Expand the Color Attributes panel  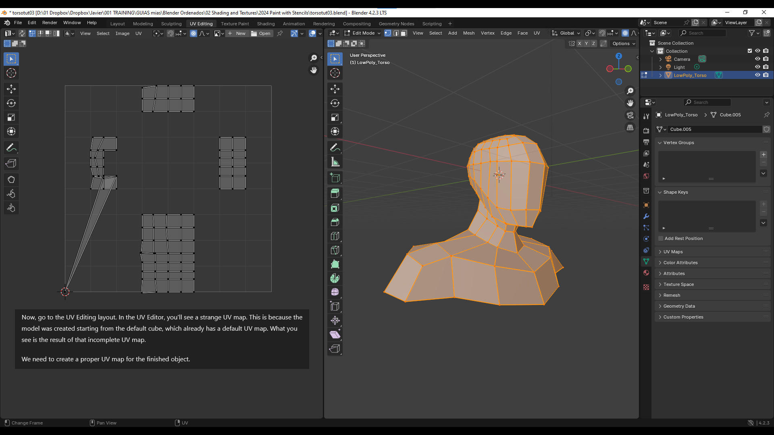pos(712,263)
